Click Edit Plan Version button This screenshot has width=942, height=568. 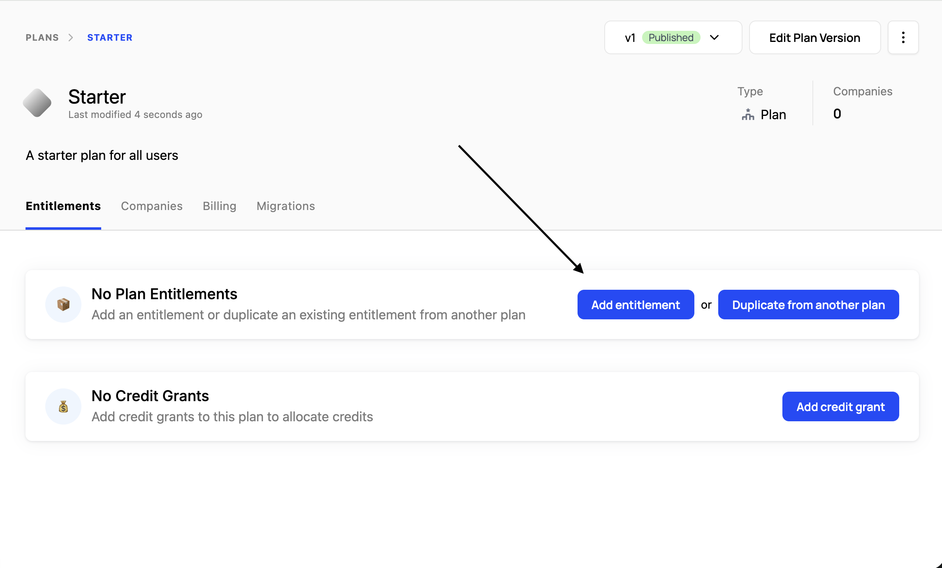814,37
